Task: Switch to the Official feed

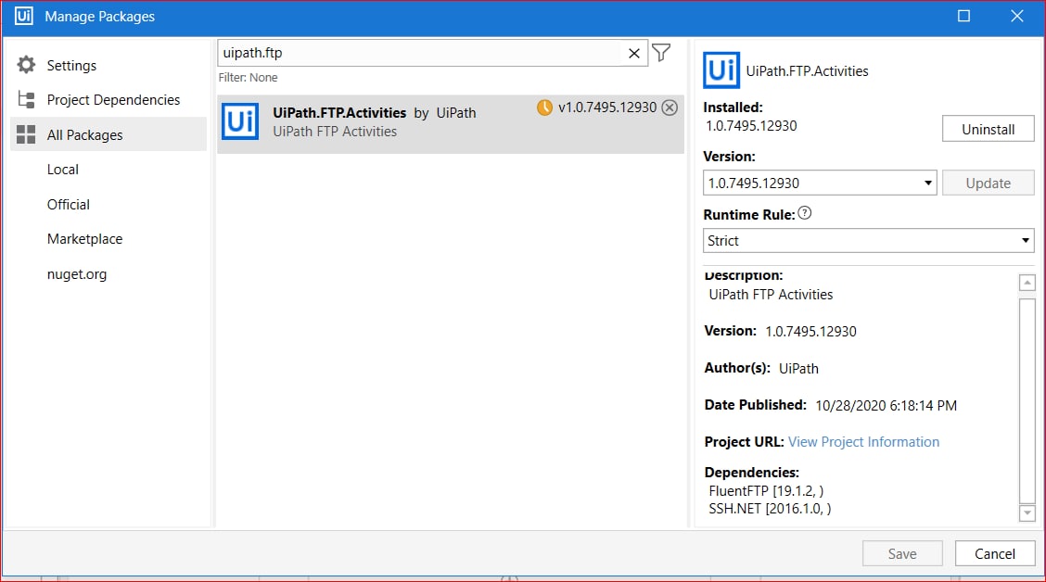Action: [68, 205]
